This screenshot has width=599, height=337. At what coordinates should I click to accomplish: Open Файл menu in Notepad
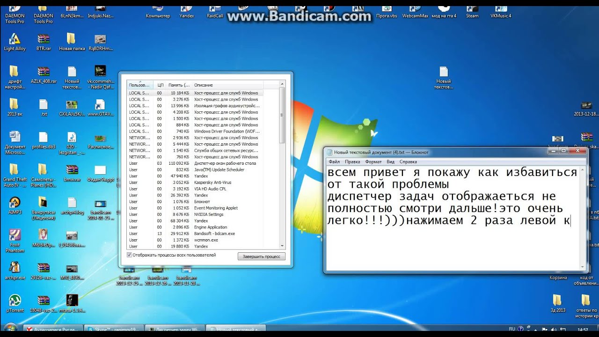coord(334,162)
